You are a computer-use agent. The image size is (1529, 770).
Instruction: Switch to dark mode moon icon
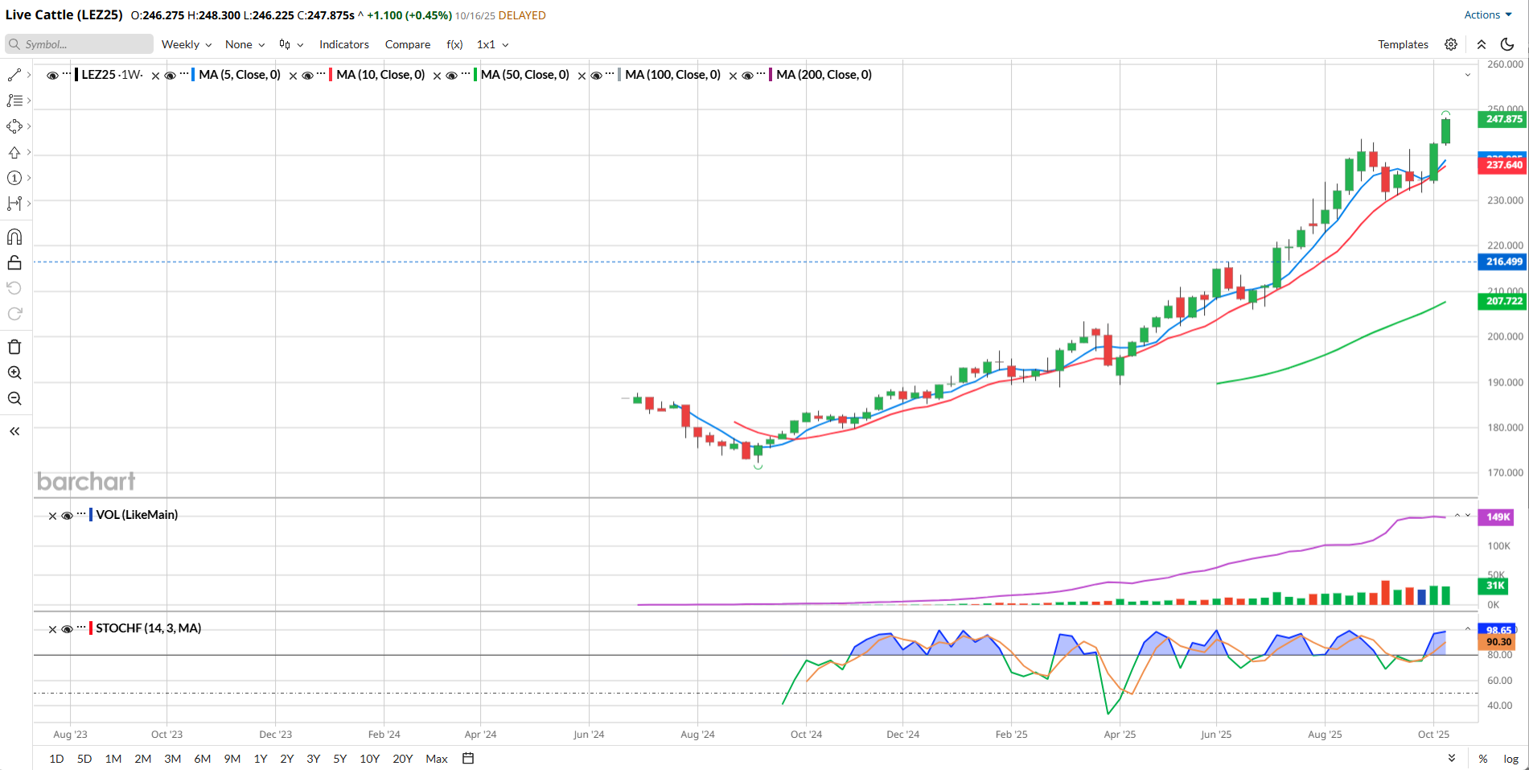coord(1507,44)
